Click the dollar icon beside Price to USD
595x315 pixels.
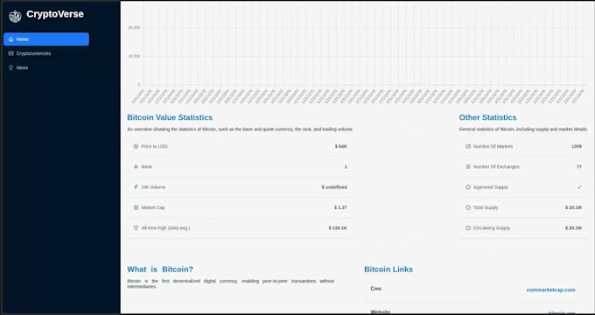click(136, 146)
